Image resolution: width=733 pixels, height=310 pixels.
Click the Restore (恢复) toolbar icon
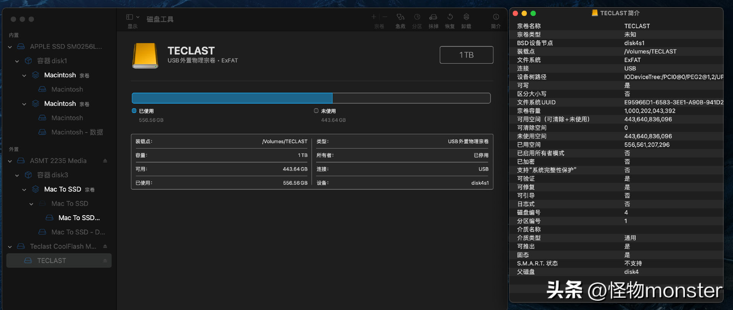click(x=450, y=17)
